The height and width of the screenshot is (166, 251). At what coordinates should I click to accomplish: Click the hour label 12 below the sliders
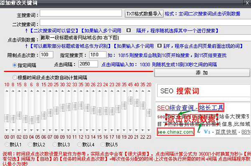coord(81,137)
